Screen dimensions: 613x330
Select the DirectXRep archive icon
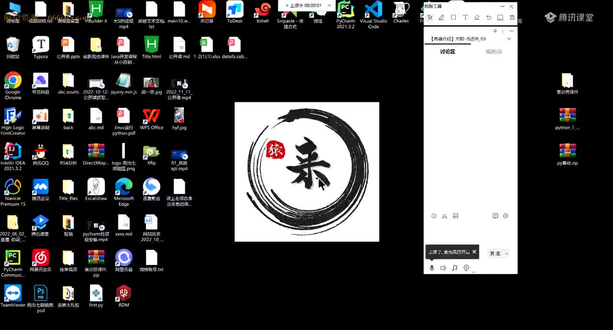(x=96, y=154)
